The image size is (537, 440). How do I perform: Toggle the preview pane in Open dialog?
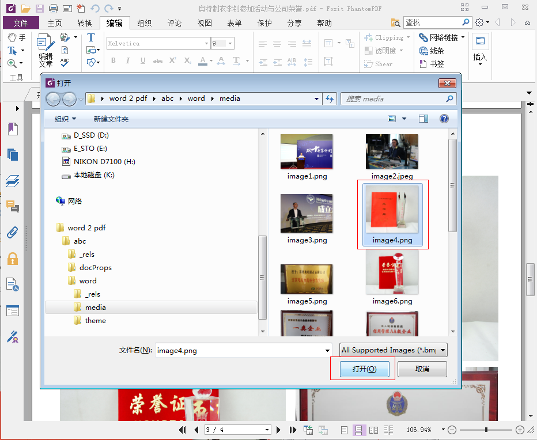[423, 119]
